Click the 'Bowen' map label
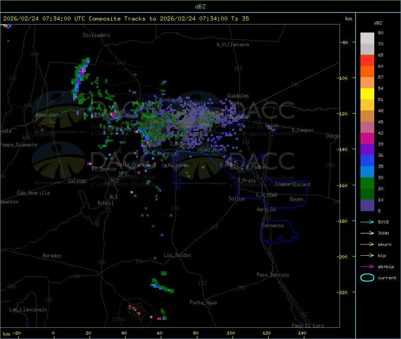The height and width of the screenshot is (339, 401). (x=297, y=199)
